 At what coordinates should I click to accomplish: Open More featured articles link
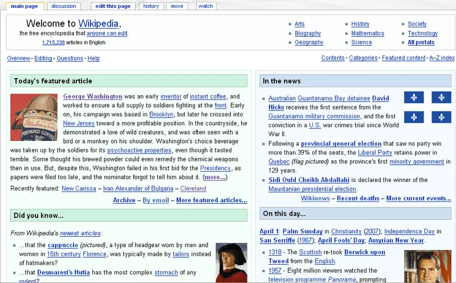211,200
